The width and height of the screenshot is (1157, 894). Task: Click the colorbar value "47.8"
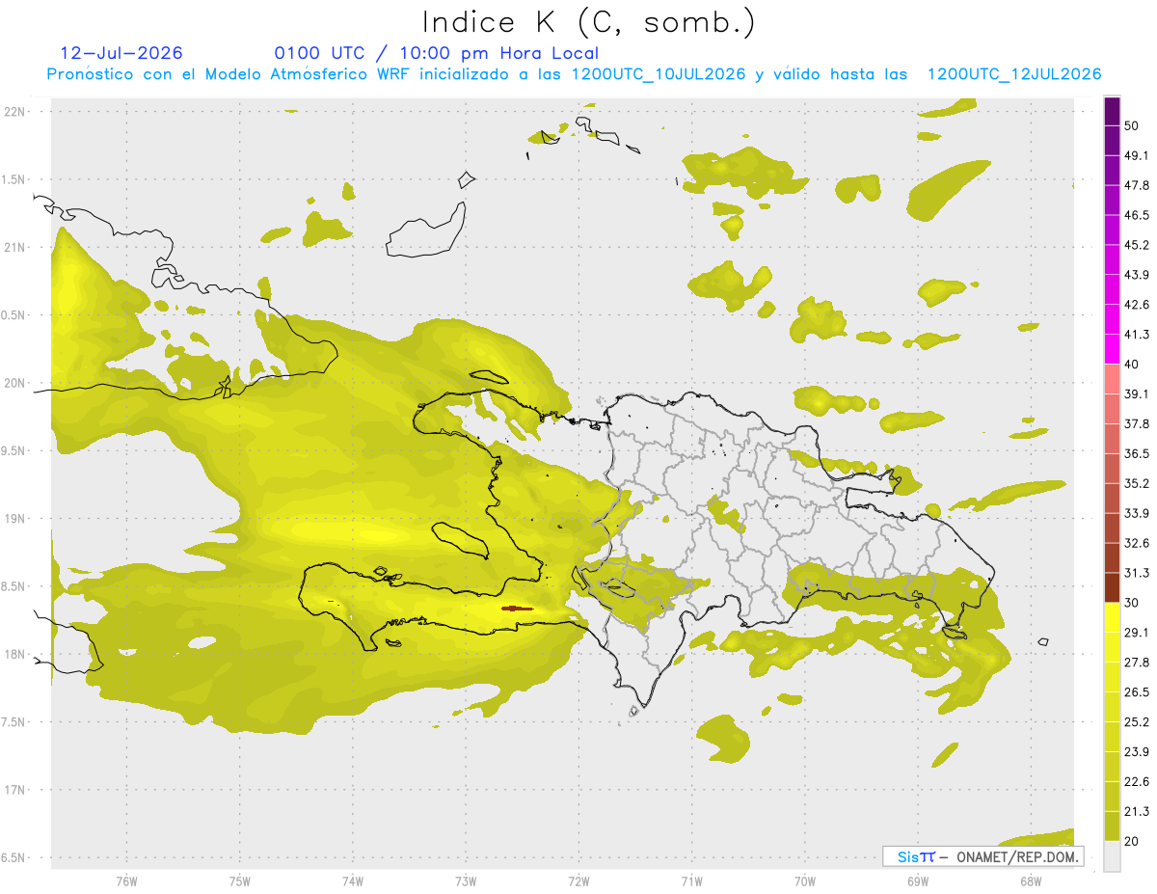(x=1137, y=185)
